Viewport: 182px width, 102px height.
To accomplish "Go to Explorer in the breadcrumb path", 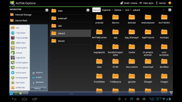I will tap(106, 10).
